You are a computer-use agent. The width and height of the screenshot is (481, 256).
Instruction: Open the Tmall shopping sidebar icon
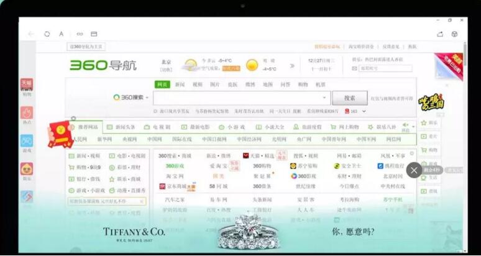pos(27,85)
